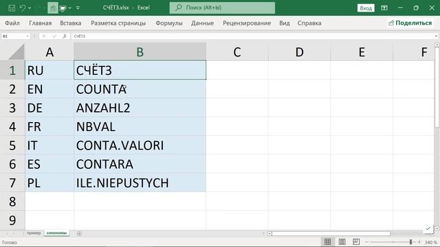The width and height of the screenshot is (440, 247).
Task: Click the Name Box showing B1
Action: 13,36
